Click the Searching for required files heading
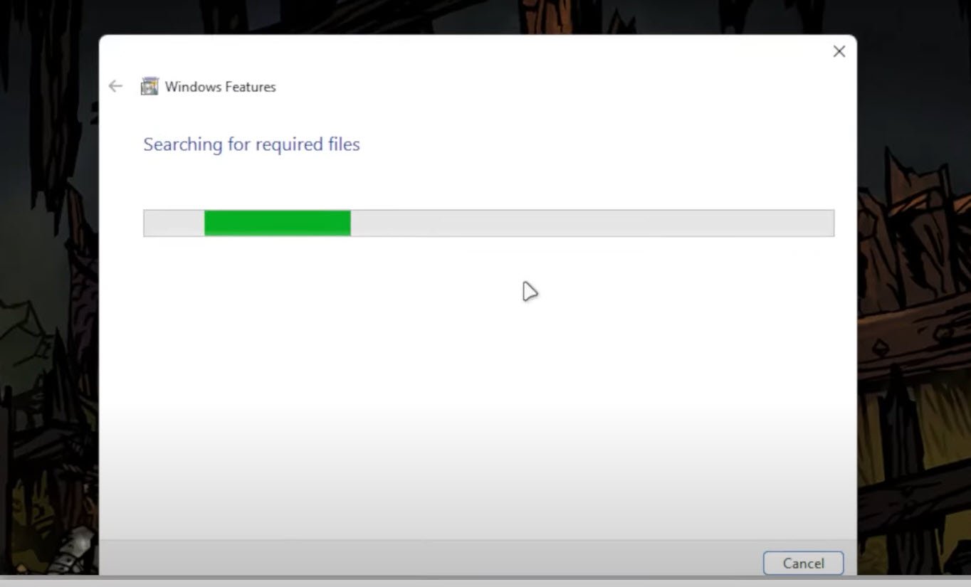Screen dimensions: 971x587 251,144
